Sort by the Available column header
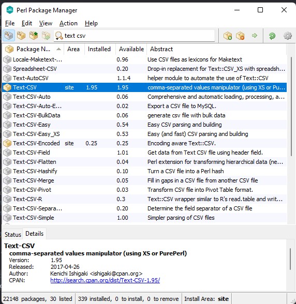The height and width of the screenshot is (304, 296). [x=131, y=49]
